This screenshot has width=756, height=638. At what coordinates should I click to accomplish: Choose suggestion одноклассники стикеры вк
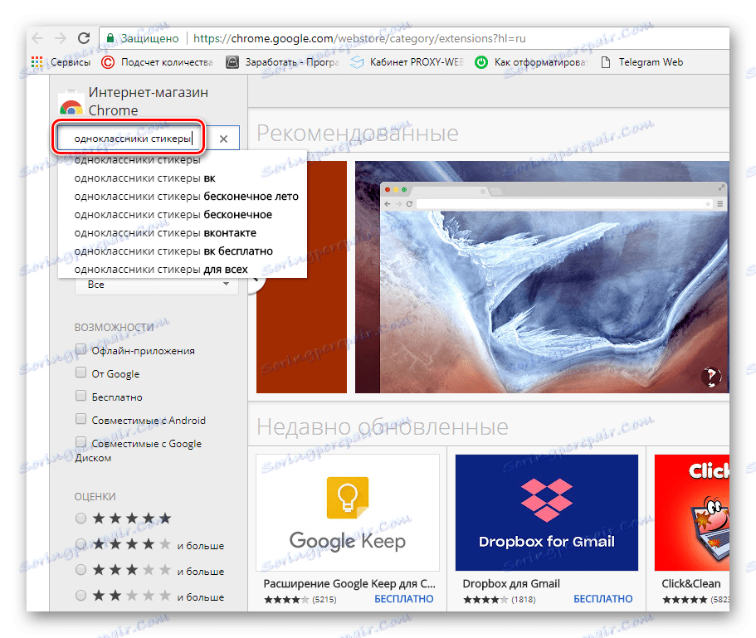point(183,178)
